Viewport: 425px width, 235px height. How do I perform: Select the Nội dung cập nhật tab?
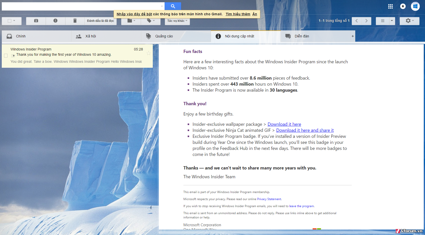click(246, 36)
